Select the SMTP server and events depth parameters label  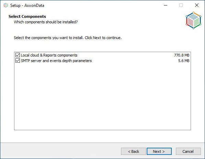pos(56,61)
